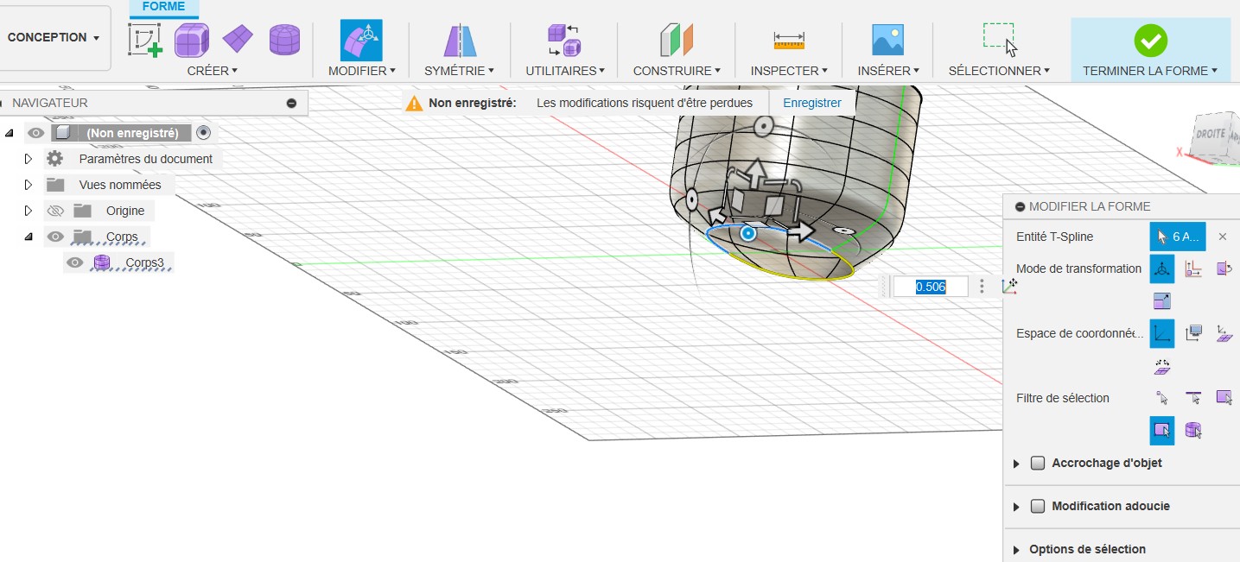Screen dimensions: 1240x562
Task: Select the T-Spline cylinder creation tool
Action: [284, 40]
